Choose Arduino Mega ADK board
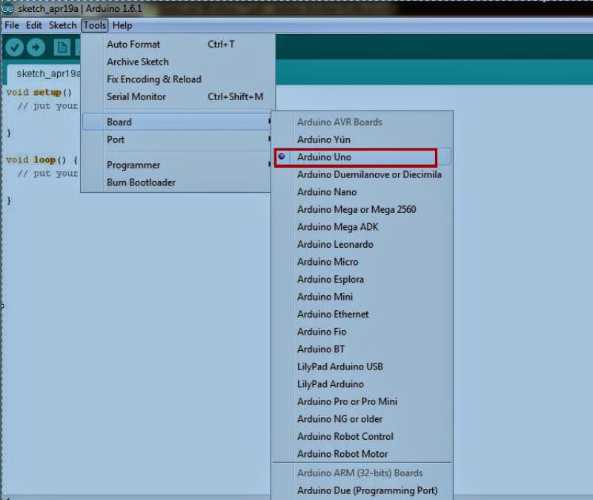593x500 pixels. click(362, 227)
